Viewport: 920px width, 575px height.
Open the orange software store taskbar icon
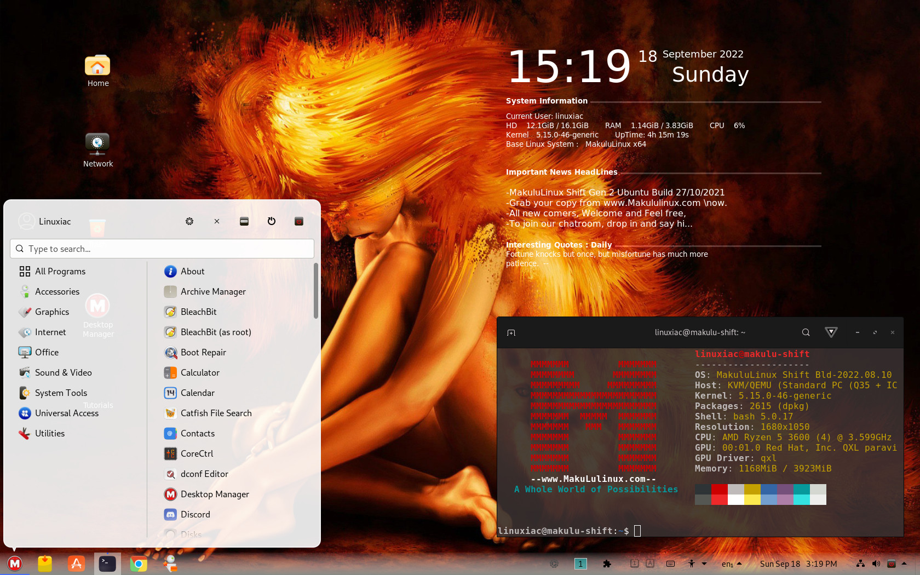[x=76, y=563]
